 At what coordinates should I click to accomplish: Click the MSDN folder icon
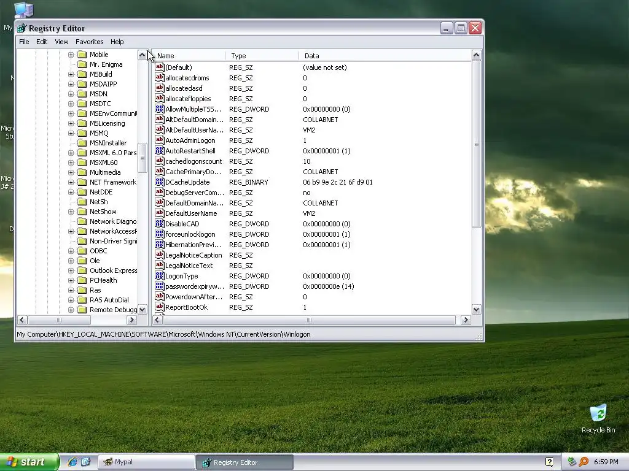click(x=82, y=94)
